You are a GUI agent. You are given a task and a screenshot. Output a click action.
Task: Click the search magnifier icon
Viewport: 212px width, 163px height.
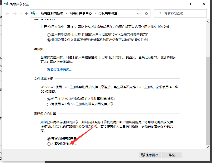tap(159, 13)
